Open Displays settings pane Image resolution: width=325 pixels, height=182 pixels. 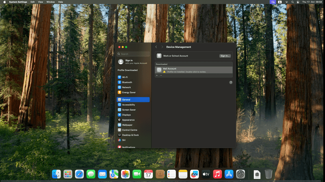pyautogui.click(x=126, y=115)
